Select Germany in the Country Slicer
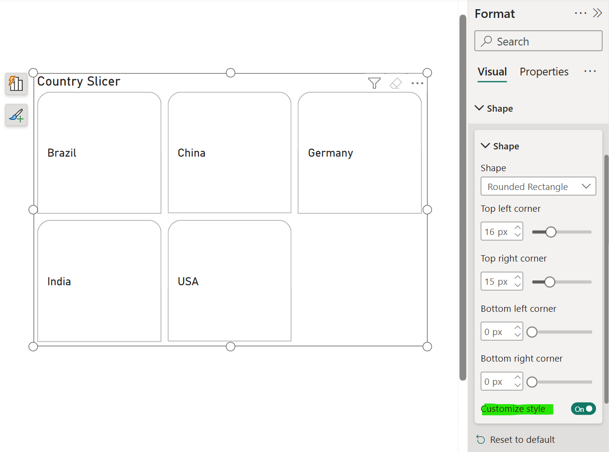Screen dimensions: 609x452 point(360,153)
